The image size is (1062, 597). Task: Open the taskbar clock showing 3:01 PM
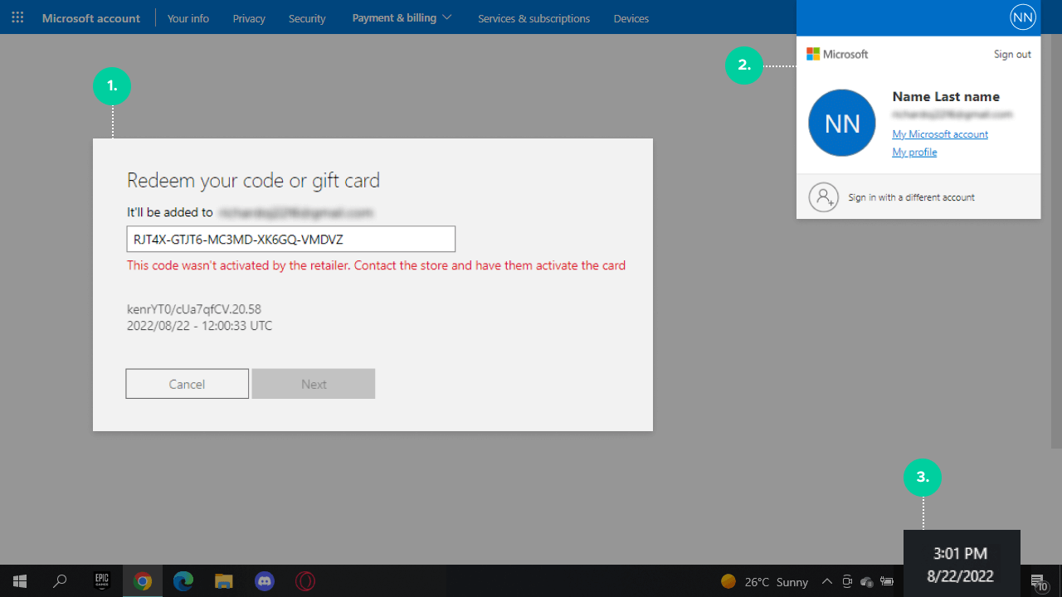pos(961,565)
